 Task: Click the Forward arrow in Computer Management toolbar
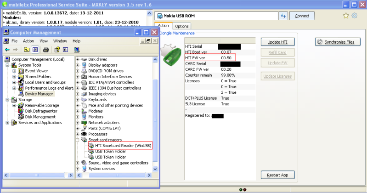click(x=16, y=50)
